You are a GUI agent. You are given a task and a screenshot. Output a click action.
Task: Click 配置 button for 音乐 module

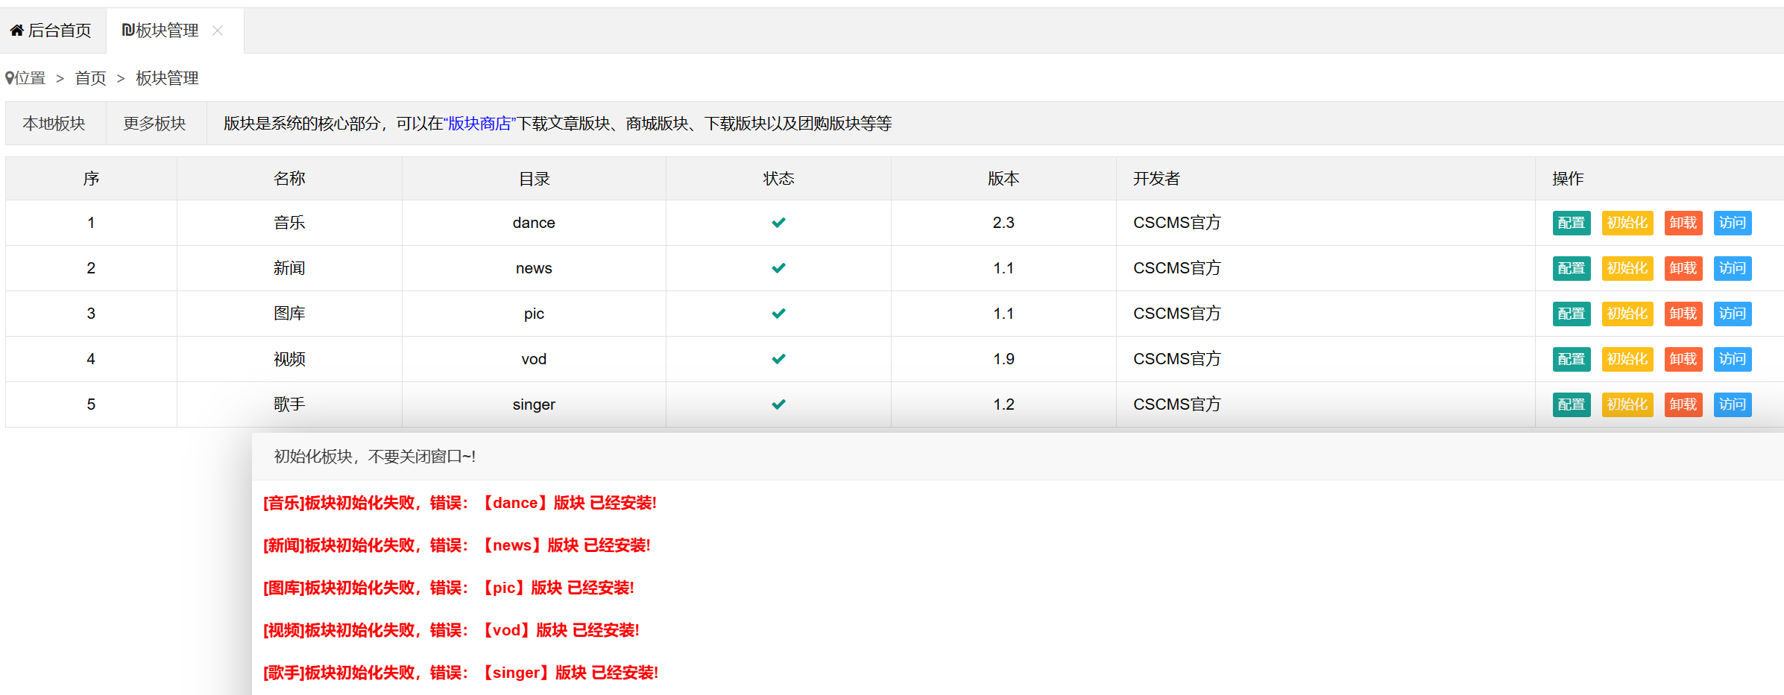pyautogui.click(x=1571, y=223)
